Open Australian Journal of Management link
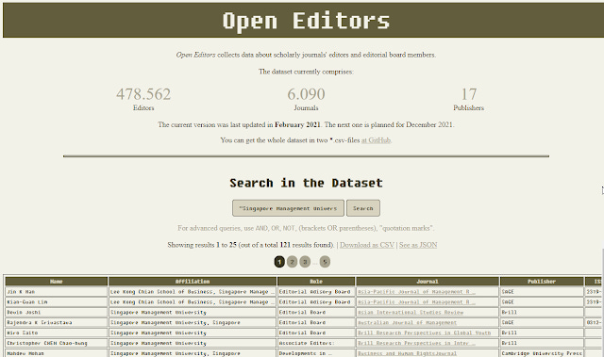 click(x=407, y=323)
